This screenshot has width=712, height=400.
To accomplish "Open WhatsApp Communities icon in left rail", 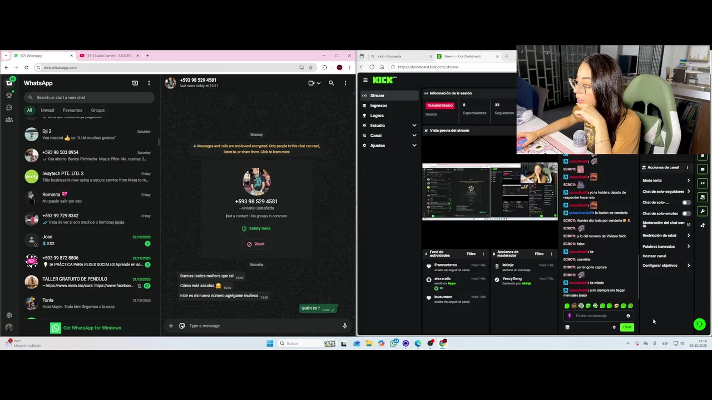I will tap(9, 119).
